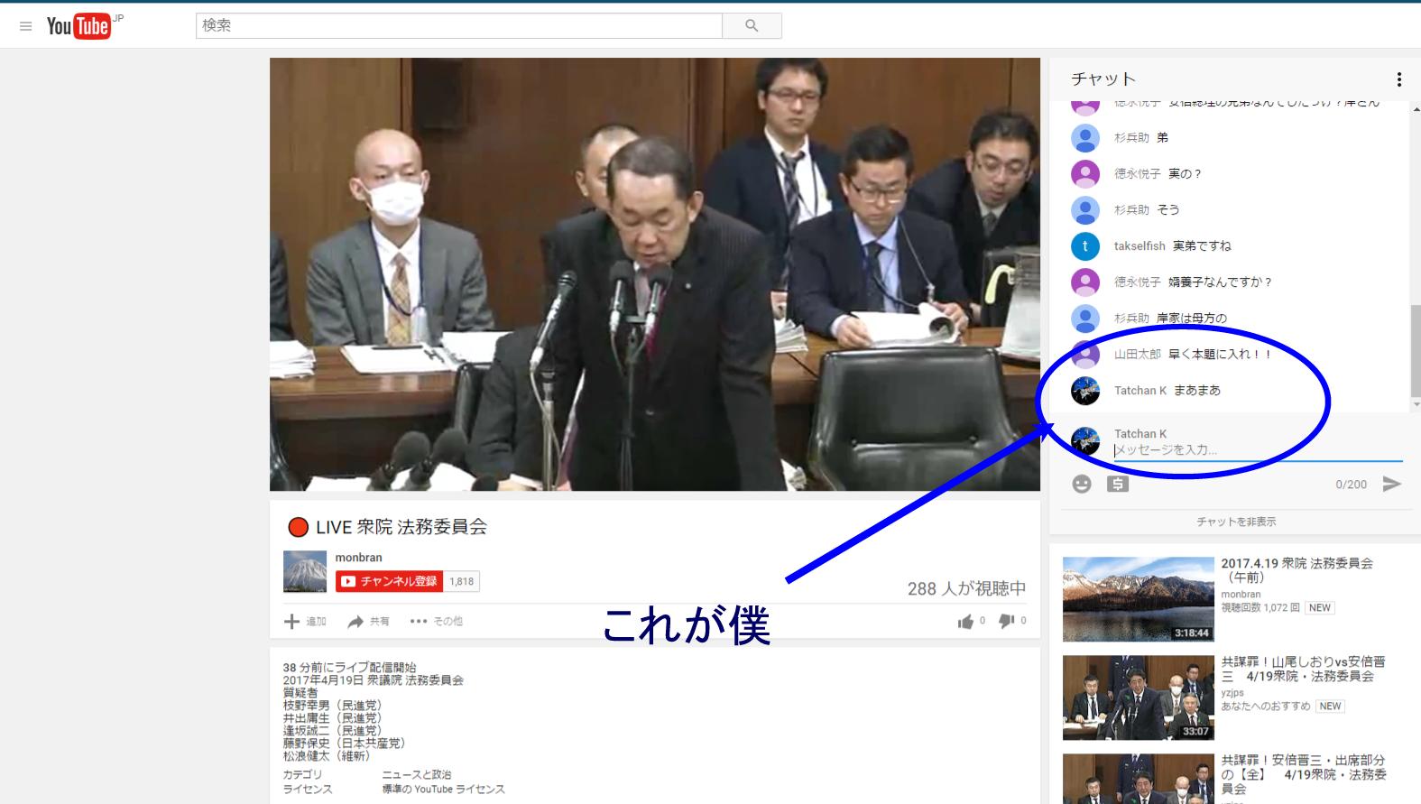The height and width of the screenshot is (804, 1421).
Task: Subscribe to monbran channel
Action: tap(390, 581)
